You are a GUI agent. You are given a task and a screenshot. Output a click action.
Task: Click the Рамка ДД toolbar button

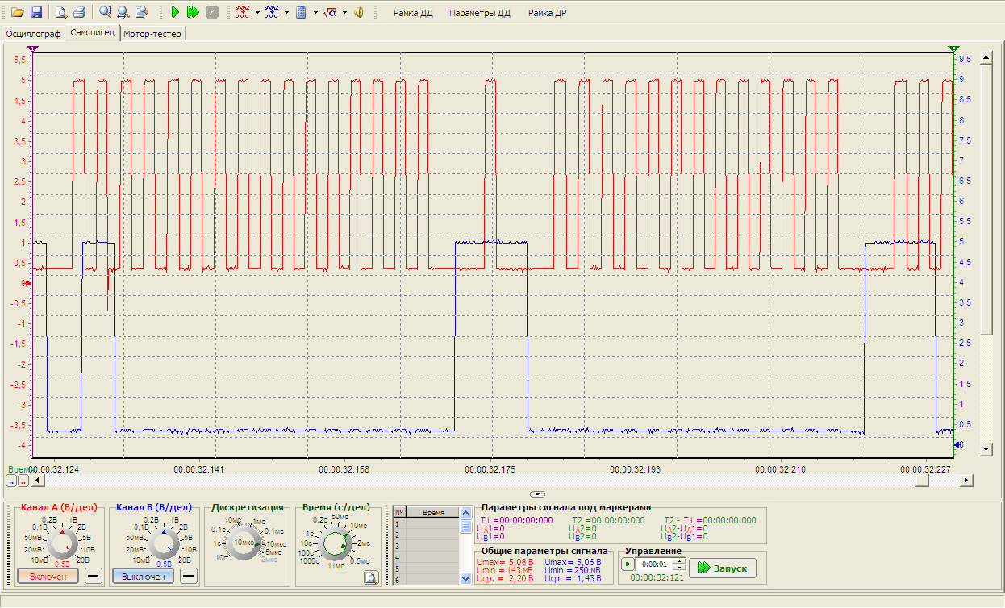pyautogui.click(x=413, y=13)
